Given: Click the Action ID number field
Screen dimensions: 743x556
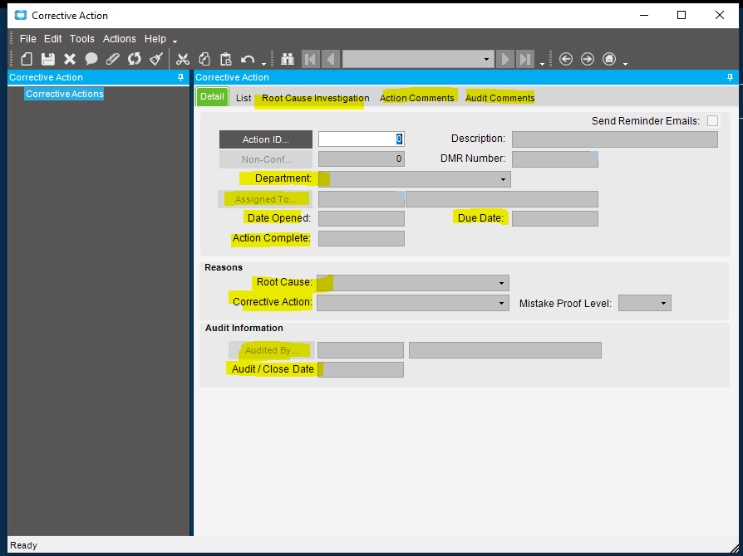Looking at the screenshot, I should click(361, 139).
